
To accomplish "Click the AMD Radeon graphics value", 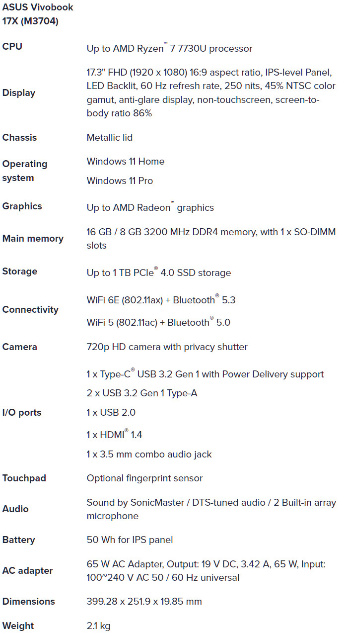I will 150,207.
